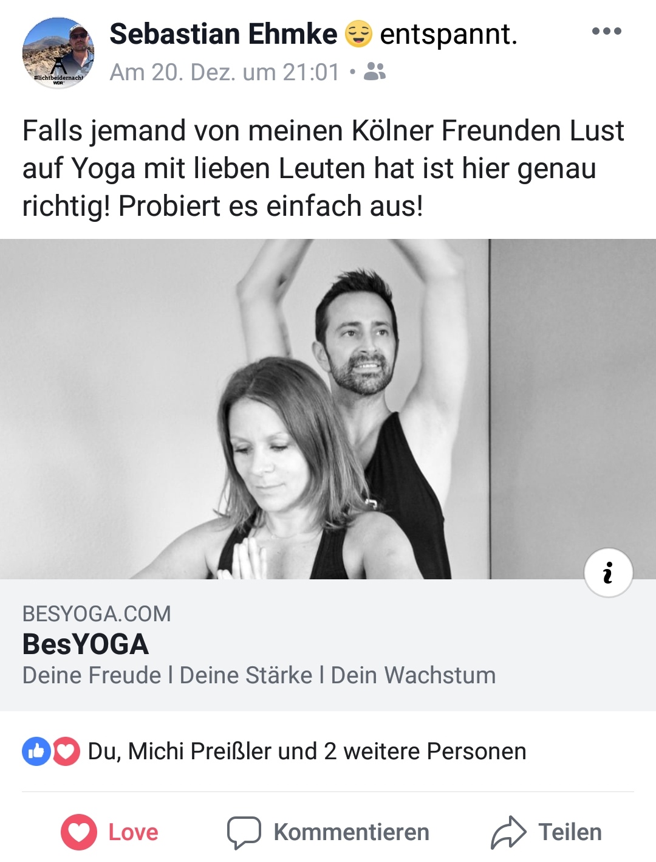Tap the blue like reaction icon
Screen dimensions: 656x862
point(36,751)
